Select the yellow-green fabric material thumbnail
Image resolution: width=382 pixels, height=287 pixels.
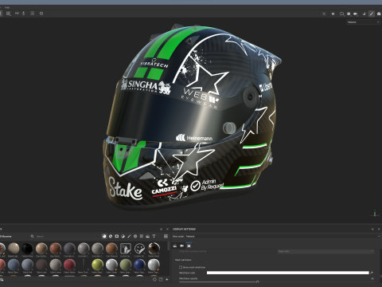[x=97, y=265]
